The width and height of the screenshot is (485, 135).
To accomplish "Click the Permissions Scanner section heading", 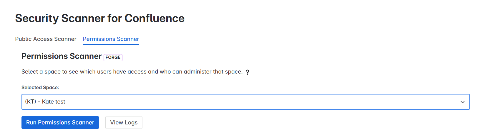I will 62,56.
